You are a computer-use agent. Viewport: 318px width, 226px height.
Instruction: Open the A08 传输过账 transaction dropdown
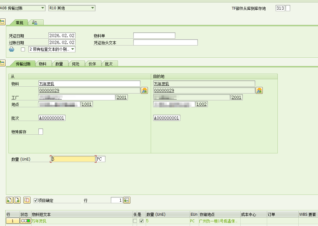click(x=43, y=8)
